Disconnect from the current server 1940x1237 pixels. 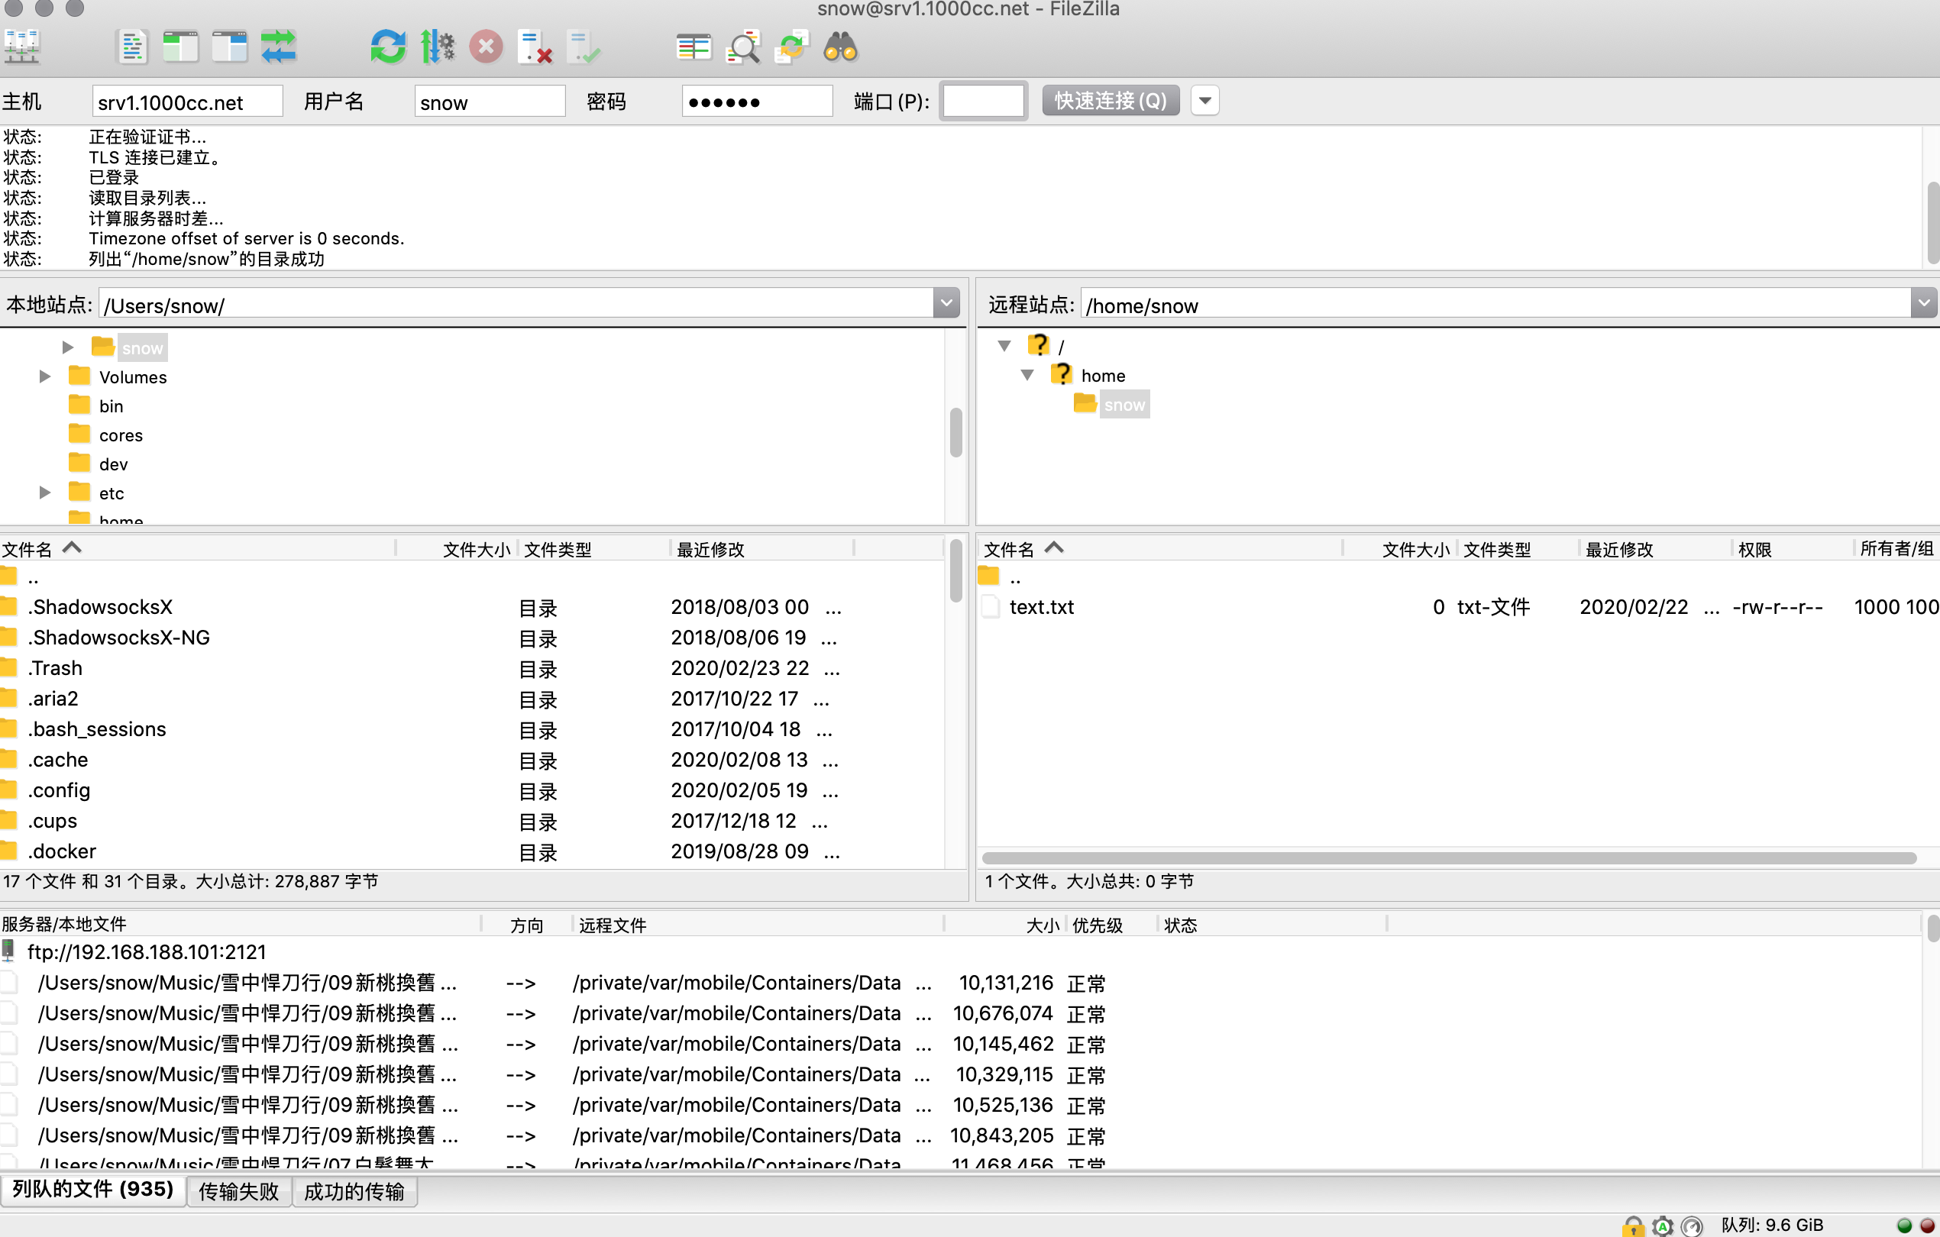tap(535, 47)
